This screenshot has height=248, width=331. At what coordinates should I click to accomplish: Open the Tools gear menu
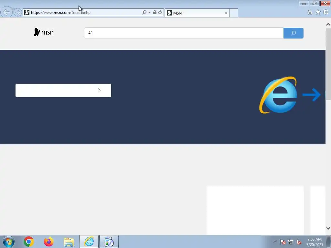[326, 12]
